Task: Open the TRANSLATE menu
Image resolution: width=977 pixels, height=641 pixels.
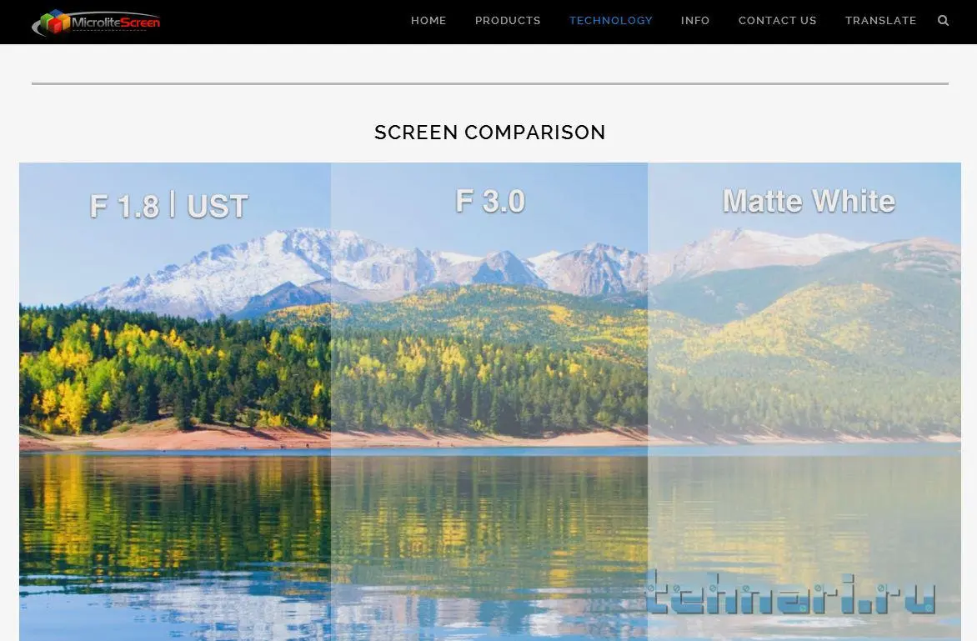Action: (881, 21)
